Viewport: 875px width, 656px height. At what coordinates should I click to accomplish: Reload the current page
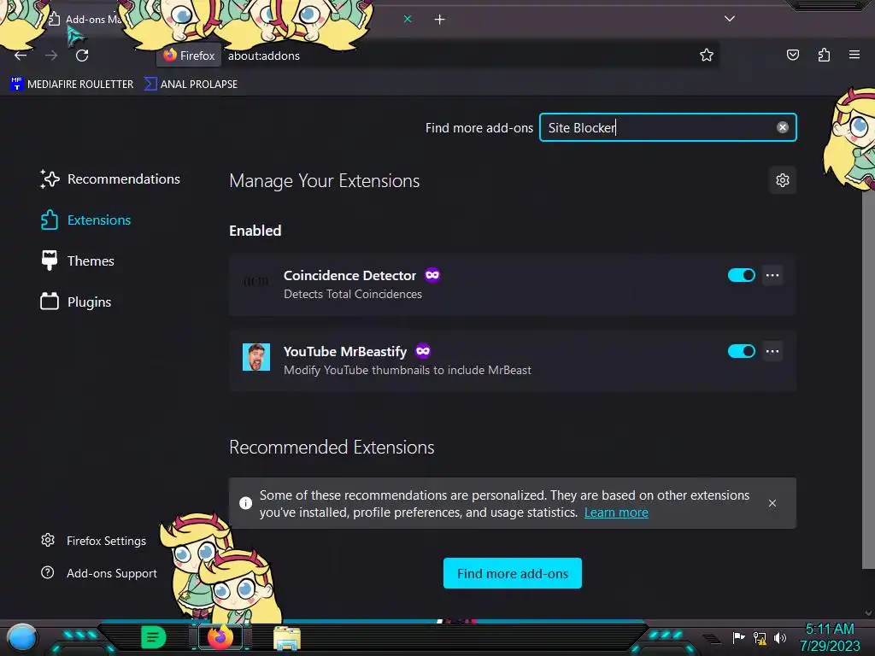[82, 56]
